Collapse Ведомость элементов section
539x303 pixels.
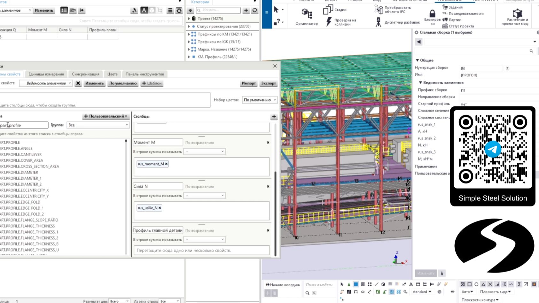(420, 82)
